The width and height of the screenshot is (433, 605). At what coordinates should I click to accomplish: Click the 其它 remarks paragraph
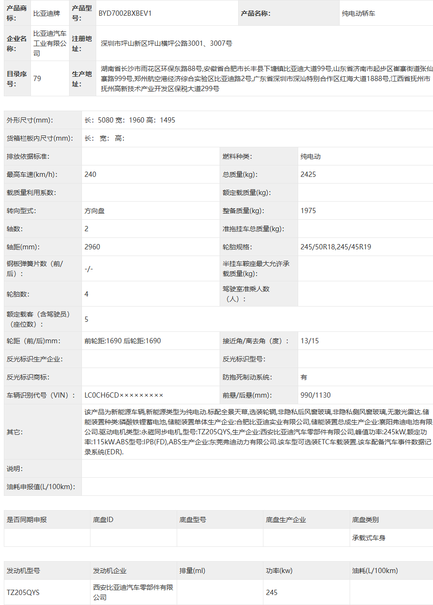point(258,432)
